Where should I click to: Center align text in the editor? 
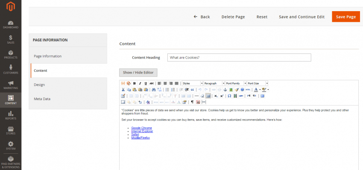tap(165, 83)
